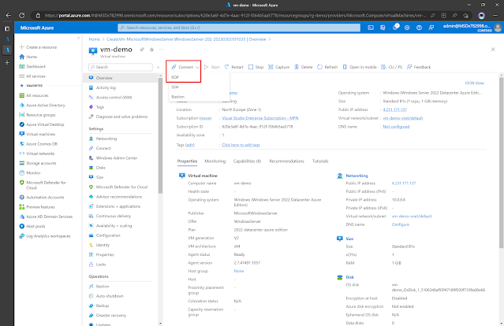Open Virtual machines in the sidebar
Image resolution: width=504 pixels, height=326 pixels.
pos(37,134)
